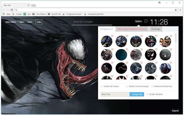Favorite the dark blue plain thumbnail
Viewport: 184px width, 115px height.
[127, 49]
